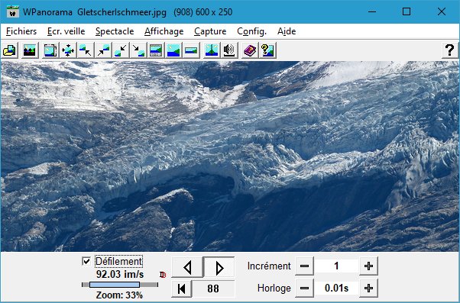
Task: Click the arrow pointing down-right picture icon
Action: click(x=138, y=50)
